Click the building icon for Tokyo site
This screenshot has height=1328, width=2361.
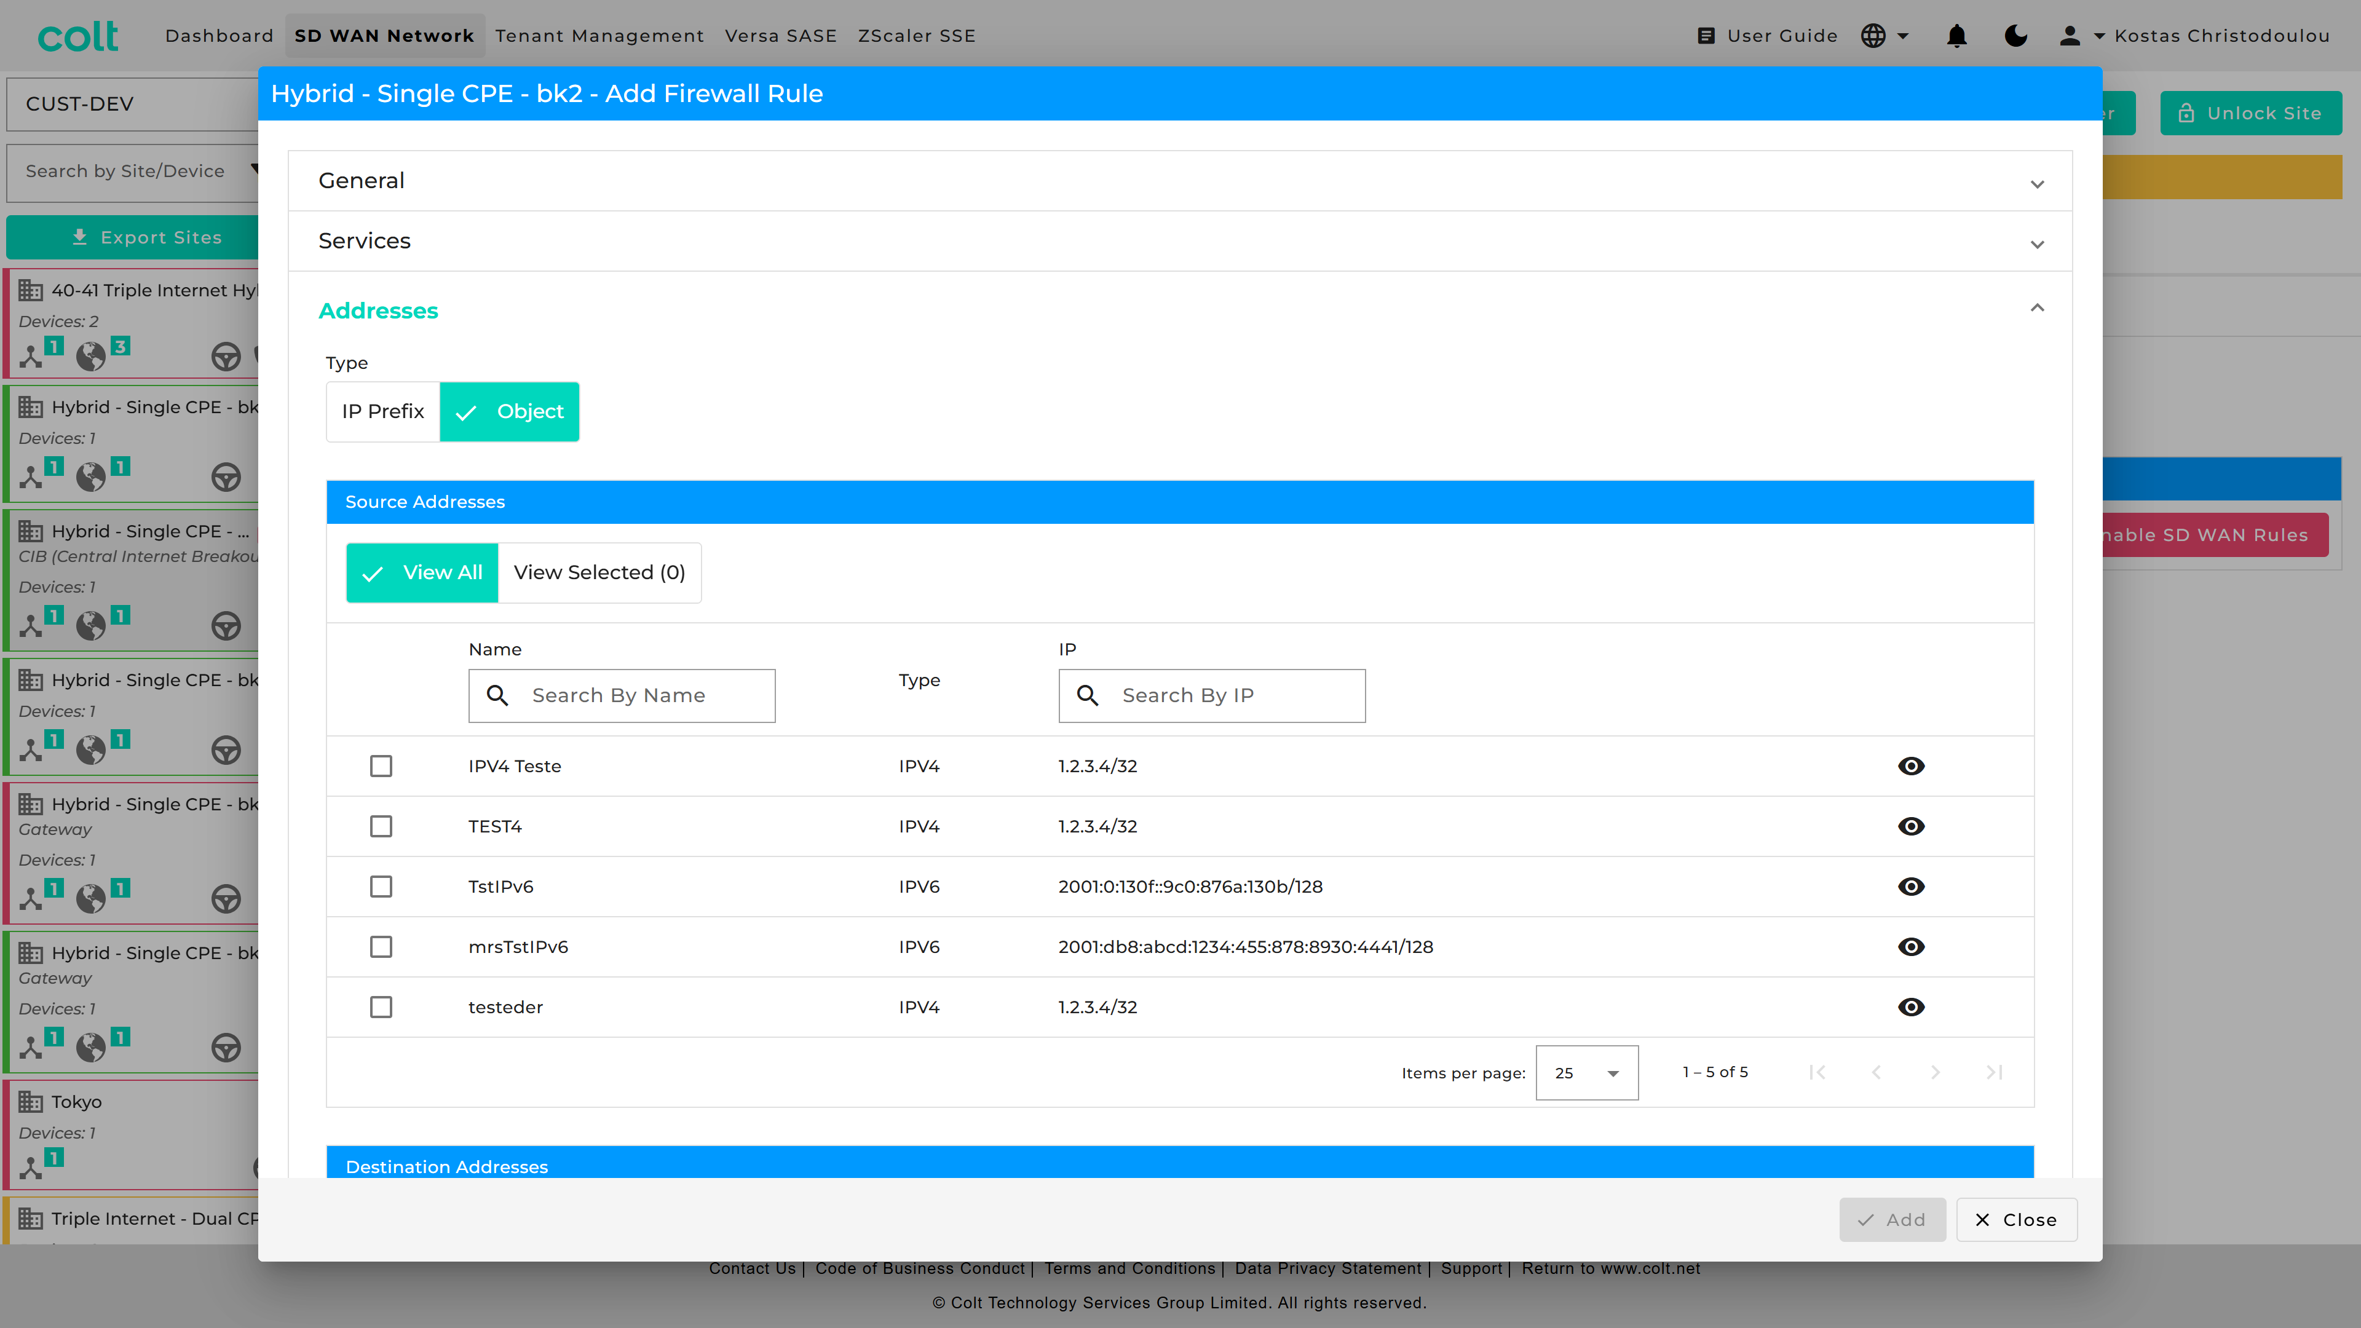click(31, 1102)
